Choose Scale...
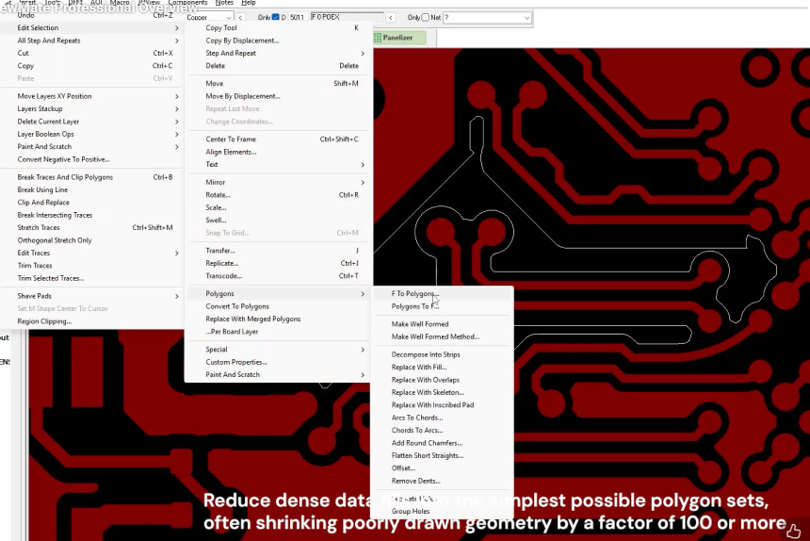Image resolution: width=810 pixels, height=541 pixels. (x=278, y=207)
